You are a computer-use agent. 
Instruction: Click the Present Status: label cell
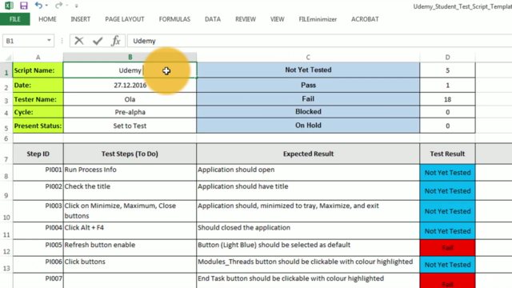(x=38, y=126)
